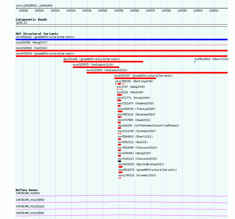This screenshot has width=235, height=219.
Task: Open CAPZB|NM_001206540 gene label
Action: tap(30, 200)
